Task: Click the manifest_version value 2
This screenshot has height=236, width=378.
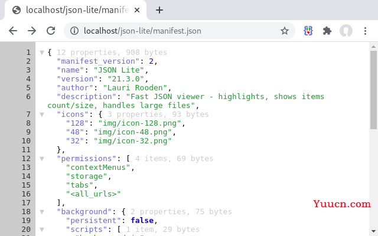Action: [x=151, y=61]
